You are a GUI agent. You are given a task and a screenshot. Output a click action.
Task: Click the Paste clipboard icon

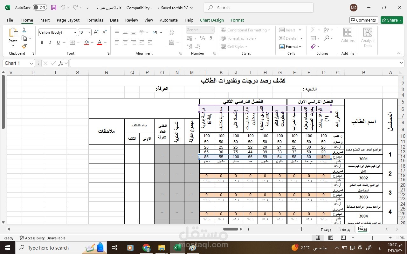coord(13,33)
